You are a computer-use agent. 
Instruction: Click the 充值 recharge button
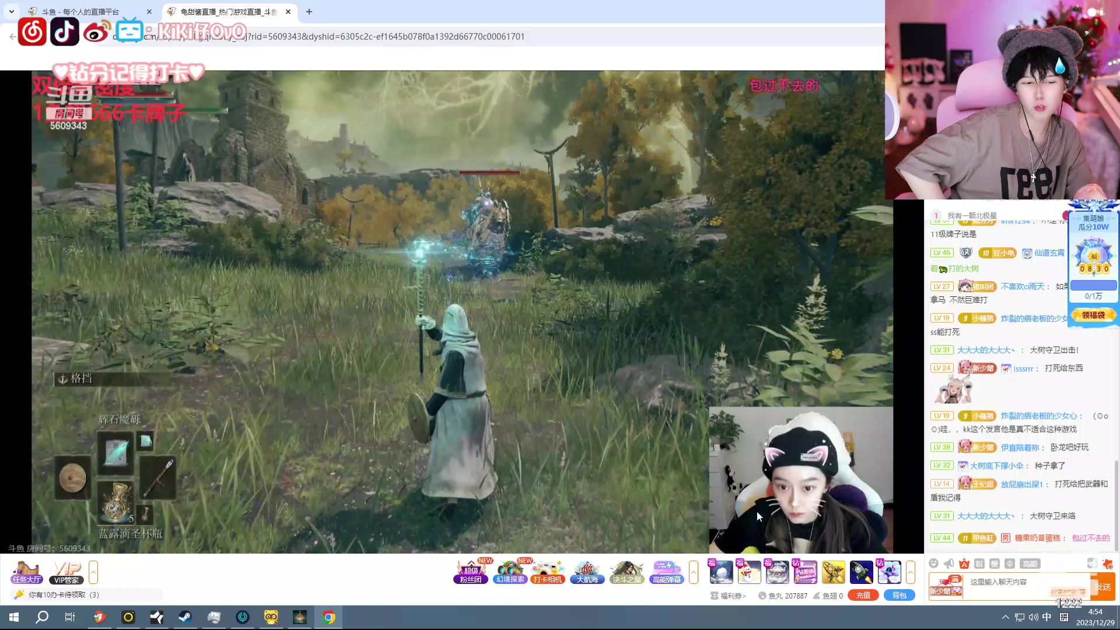click(x=863, y=595)
